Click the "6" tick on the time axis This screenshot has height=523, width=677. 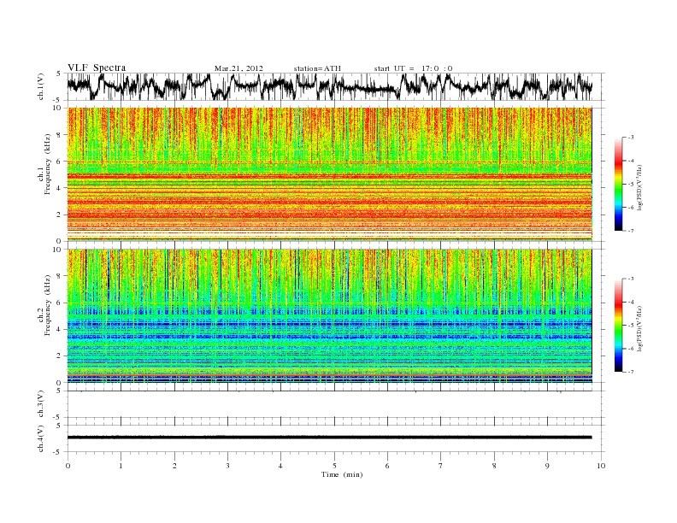coord(387,466)
